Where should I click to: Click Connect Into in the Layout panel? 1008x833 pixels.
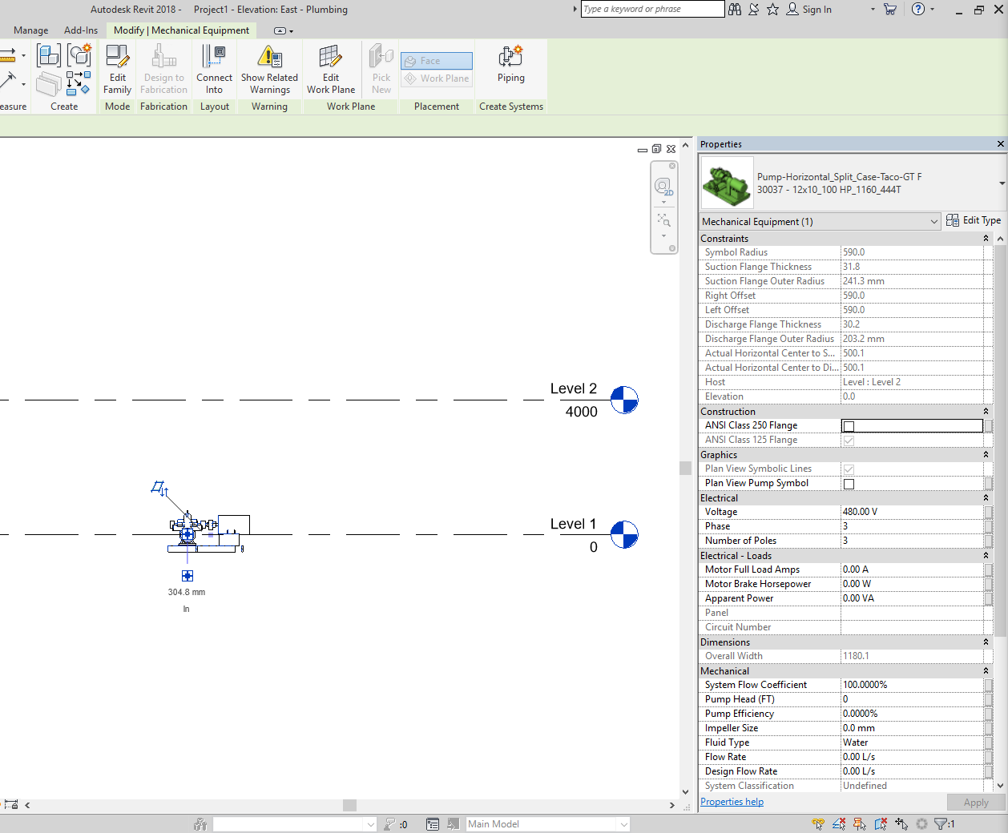point(214,69)
